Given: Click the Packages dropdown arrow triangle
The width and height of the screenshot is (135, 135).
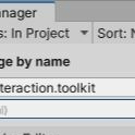Looking at the screenshot, I should (84, 33).
